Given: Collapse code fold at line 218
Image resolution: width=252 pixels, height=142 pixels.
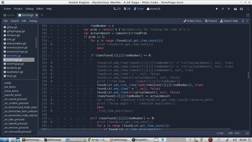Looking at the screenshot, I should coord(48,41).
